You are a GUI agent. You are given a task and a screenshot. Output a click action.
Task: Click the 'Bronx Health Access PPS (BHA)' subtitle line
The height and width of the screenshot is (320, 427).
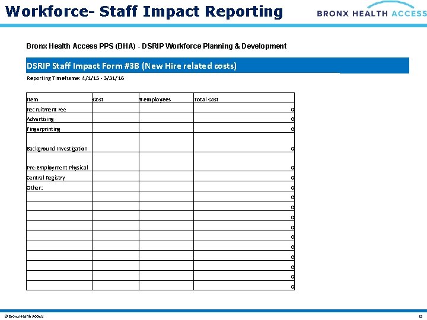157,46
